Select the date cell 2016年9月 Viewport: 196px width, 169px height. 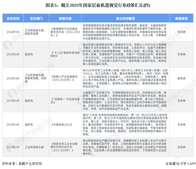(13, 32)
